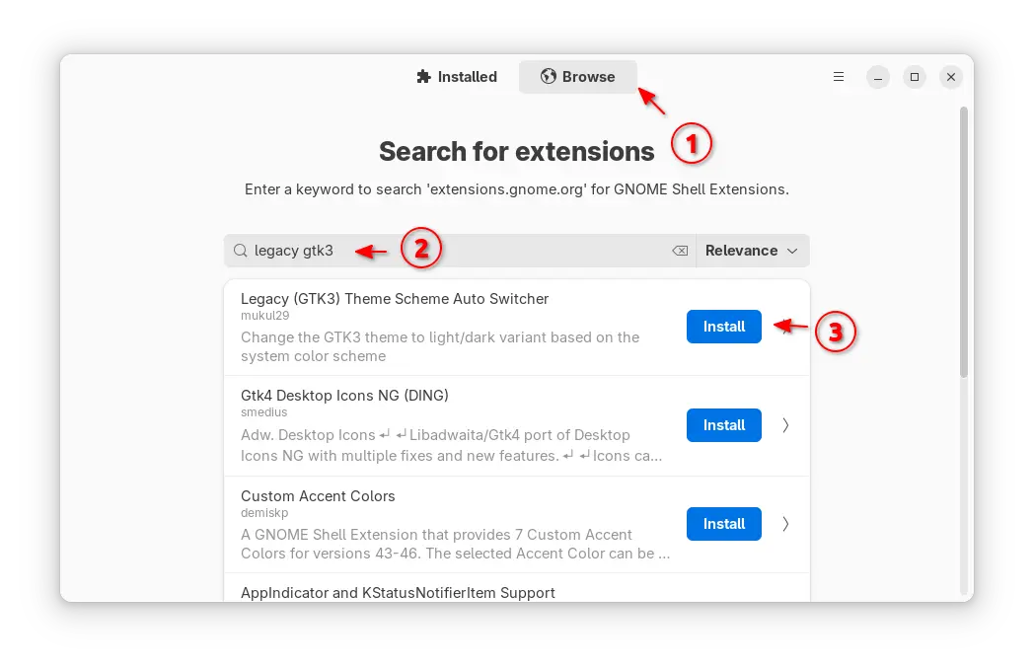1034x668 pixels.
Task: Click the vertical scrollbar handle
Action: [x=963, y=243]
